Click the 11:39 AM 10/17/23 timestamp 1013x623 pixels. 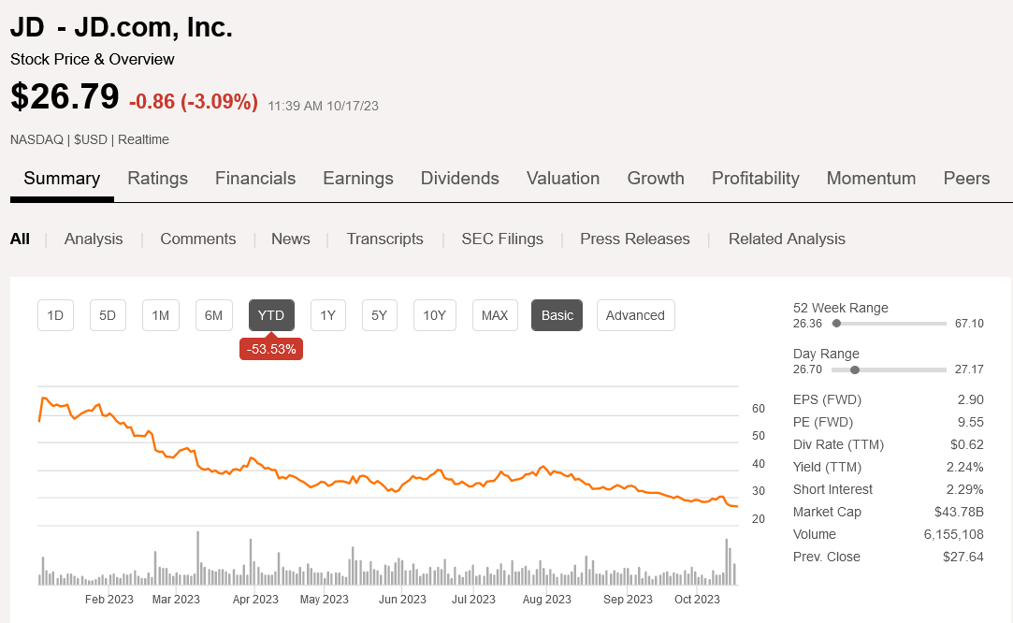(323, 106)
